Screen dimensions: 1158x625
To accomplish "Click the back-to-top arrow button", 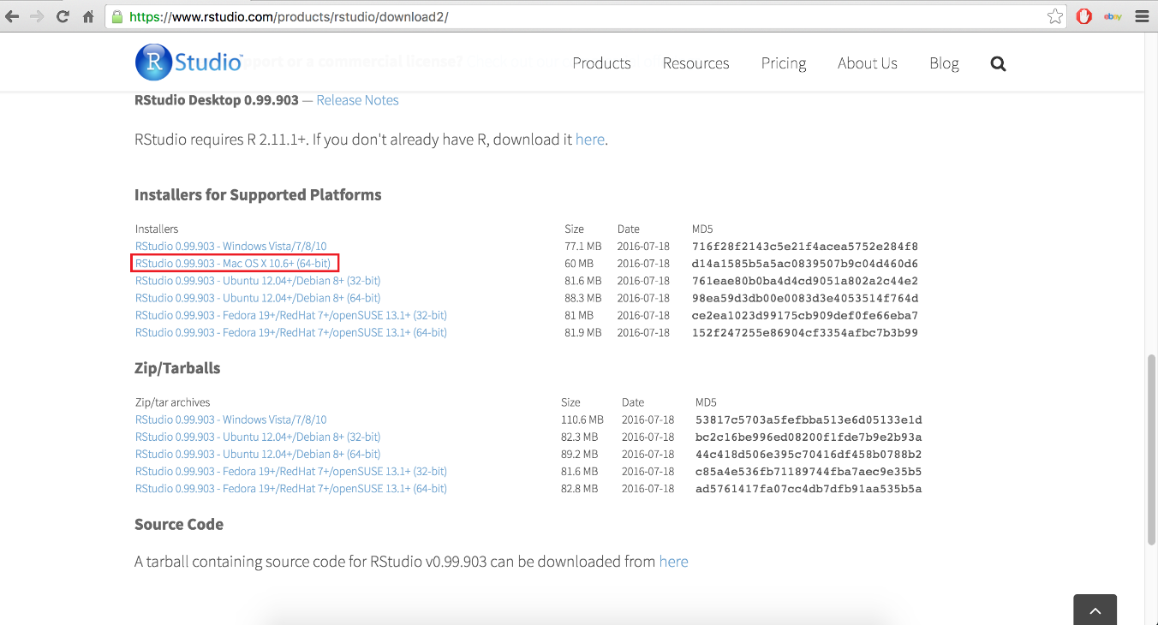I will (1095, 610).
